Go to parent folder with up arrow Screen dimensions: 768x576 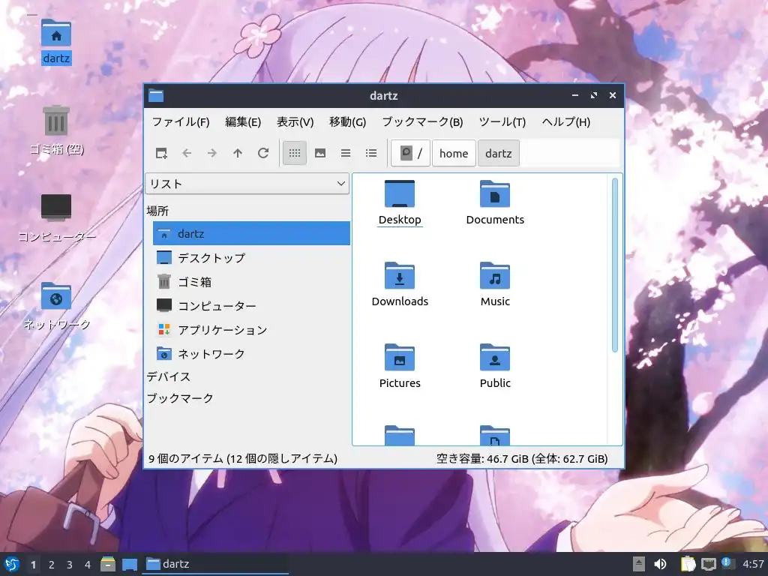[x=238, y=153]
